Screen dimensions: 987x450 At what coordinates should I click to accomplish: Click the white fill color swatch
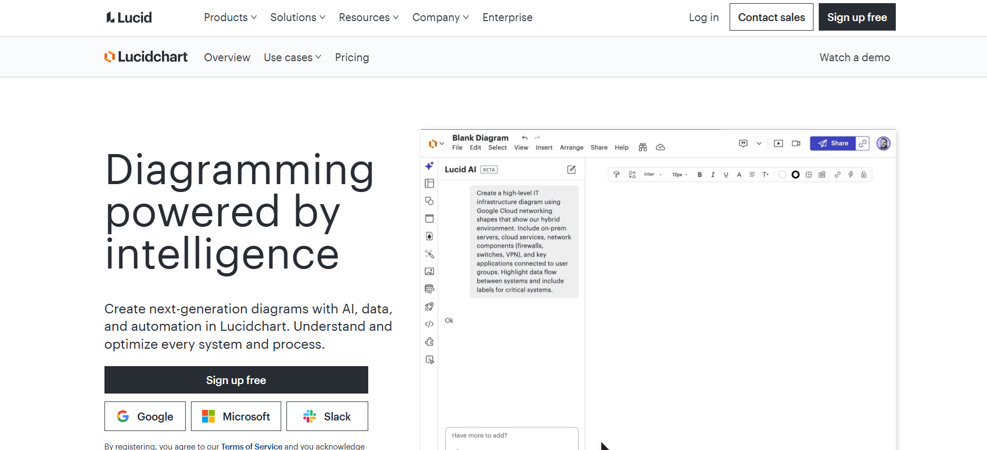[782, 175]
